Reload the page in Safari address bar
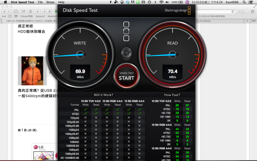The width and height of the screenshot is (257, 161). click(x=233, y=12)
